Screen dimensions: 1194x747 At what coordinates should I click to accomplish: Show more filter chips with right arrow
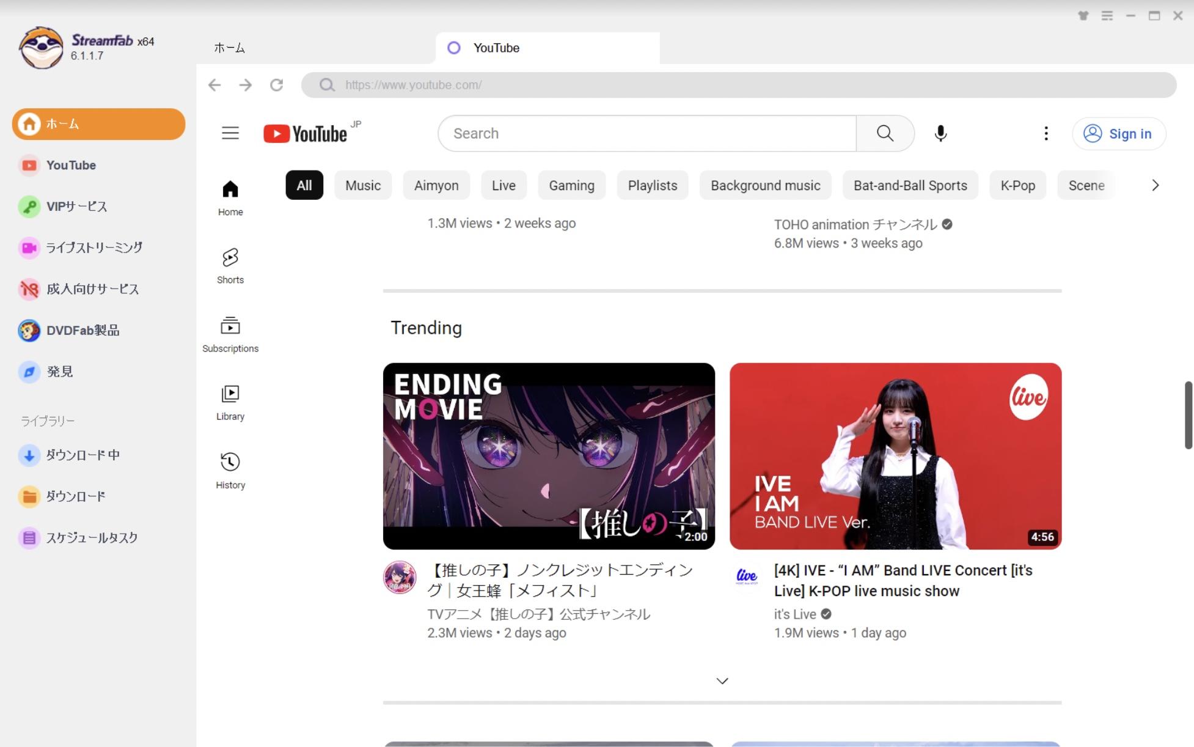click(1155, 185)
